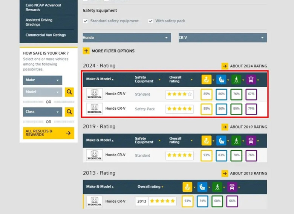294x214 pixels.
Task: Click Honda logo in 2013 row
Action: pyautogui.click(x=95, y=201)
